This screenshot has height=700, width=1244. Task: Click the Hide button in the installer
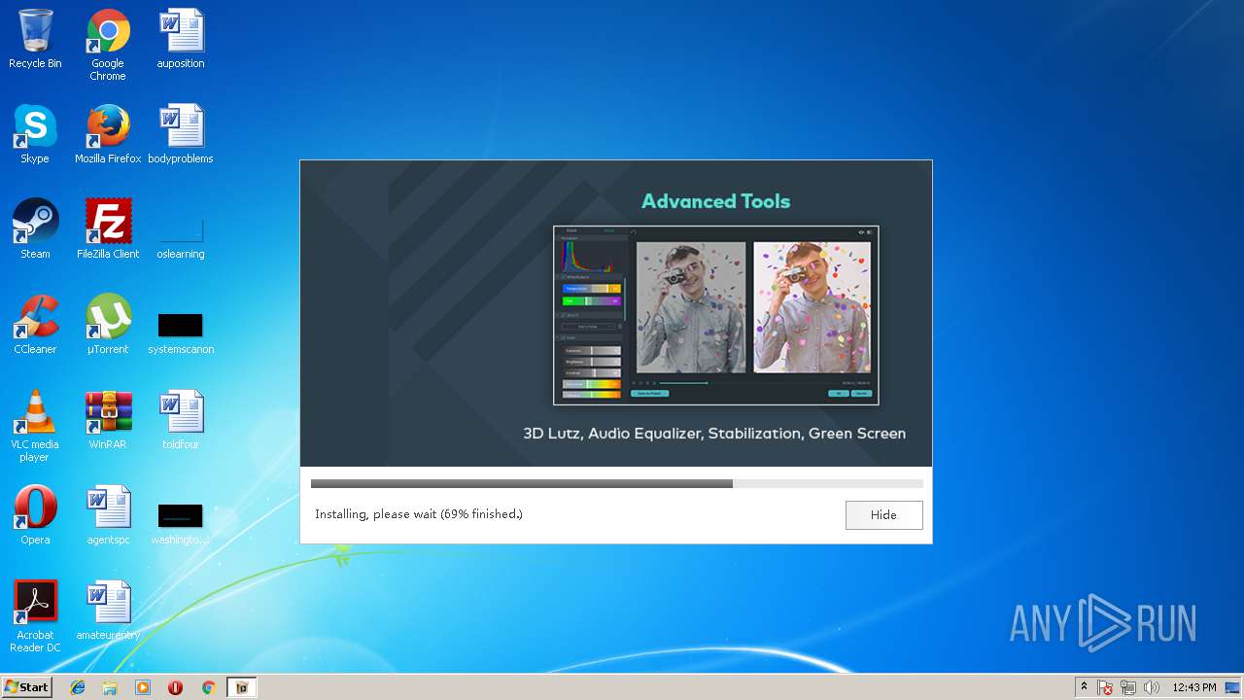tap(883, 515)
